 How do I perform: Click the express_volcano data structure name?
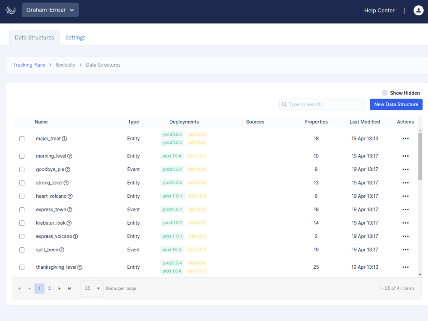click(54, 236)
